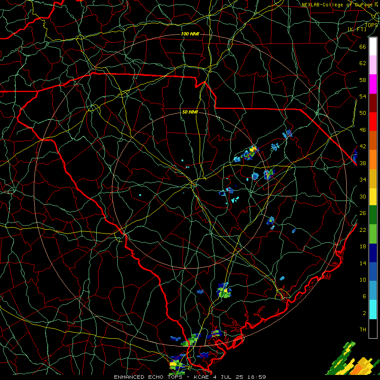Click the '100 NMI' range ring label
Viewport: 380px width, 380px height.
coord(190,34)
